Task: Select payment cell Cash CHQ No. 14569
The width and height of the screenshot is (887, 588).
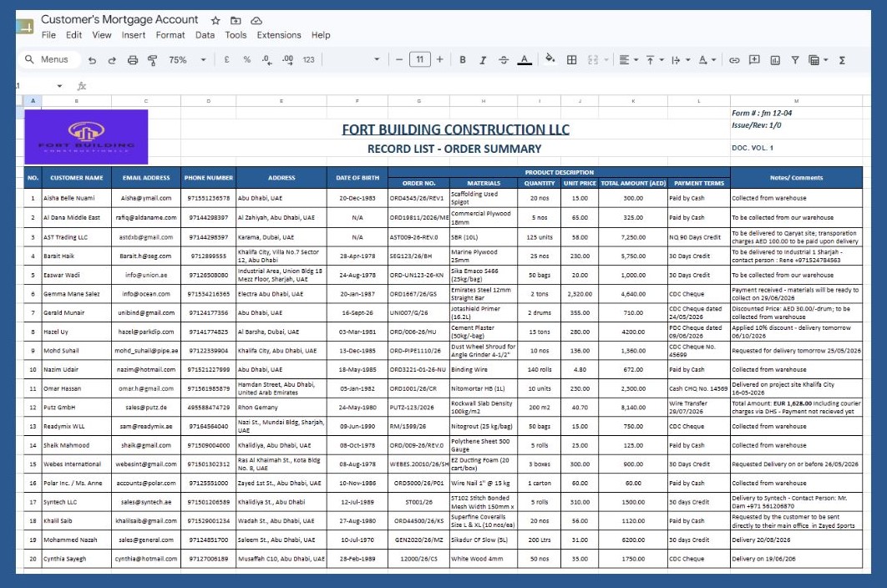Action: [x=698, y=388]
